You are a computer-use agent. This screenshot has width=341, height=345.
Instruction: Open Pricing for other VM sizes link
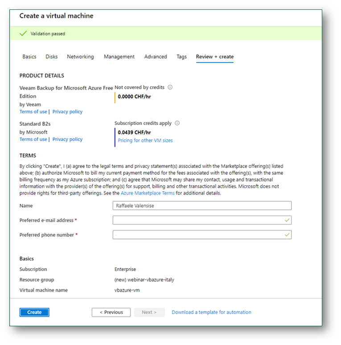[145, 141]
